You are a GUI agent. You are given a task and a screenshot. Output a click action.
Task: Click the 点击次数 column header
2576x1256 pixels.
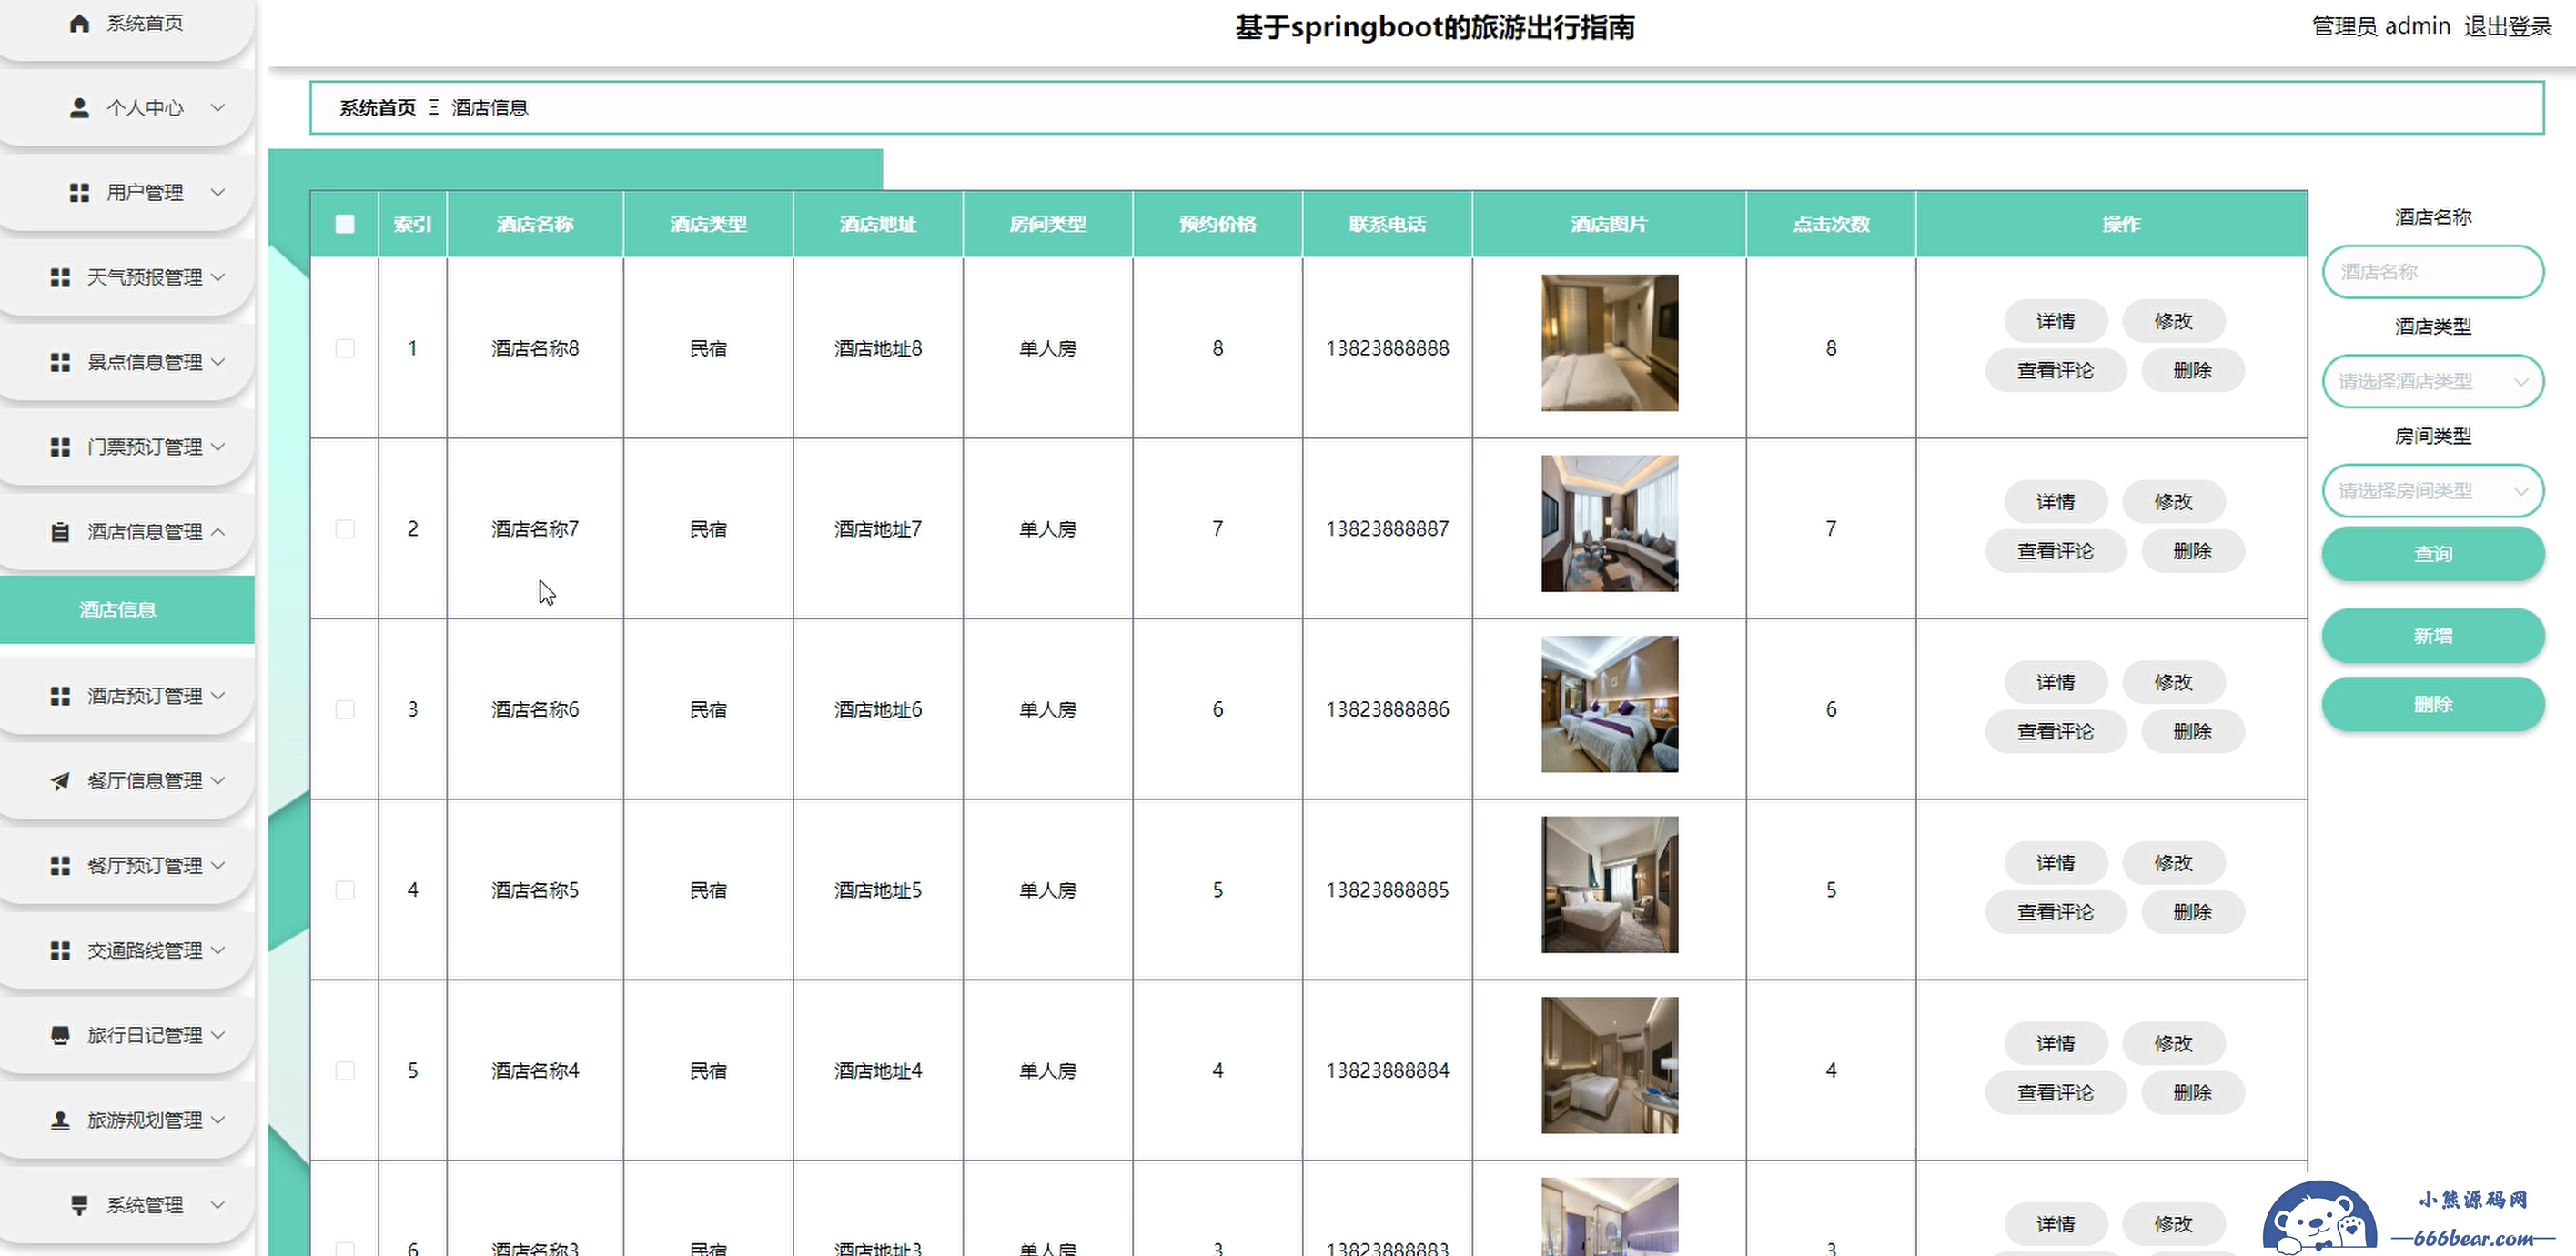pyautogui.click(x=1831, y=224)
